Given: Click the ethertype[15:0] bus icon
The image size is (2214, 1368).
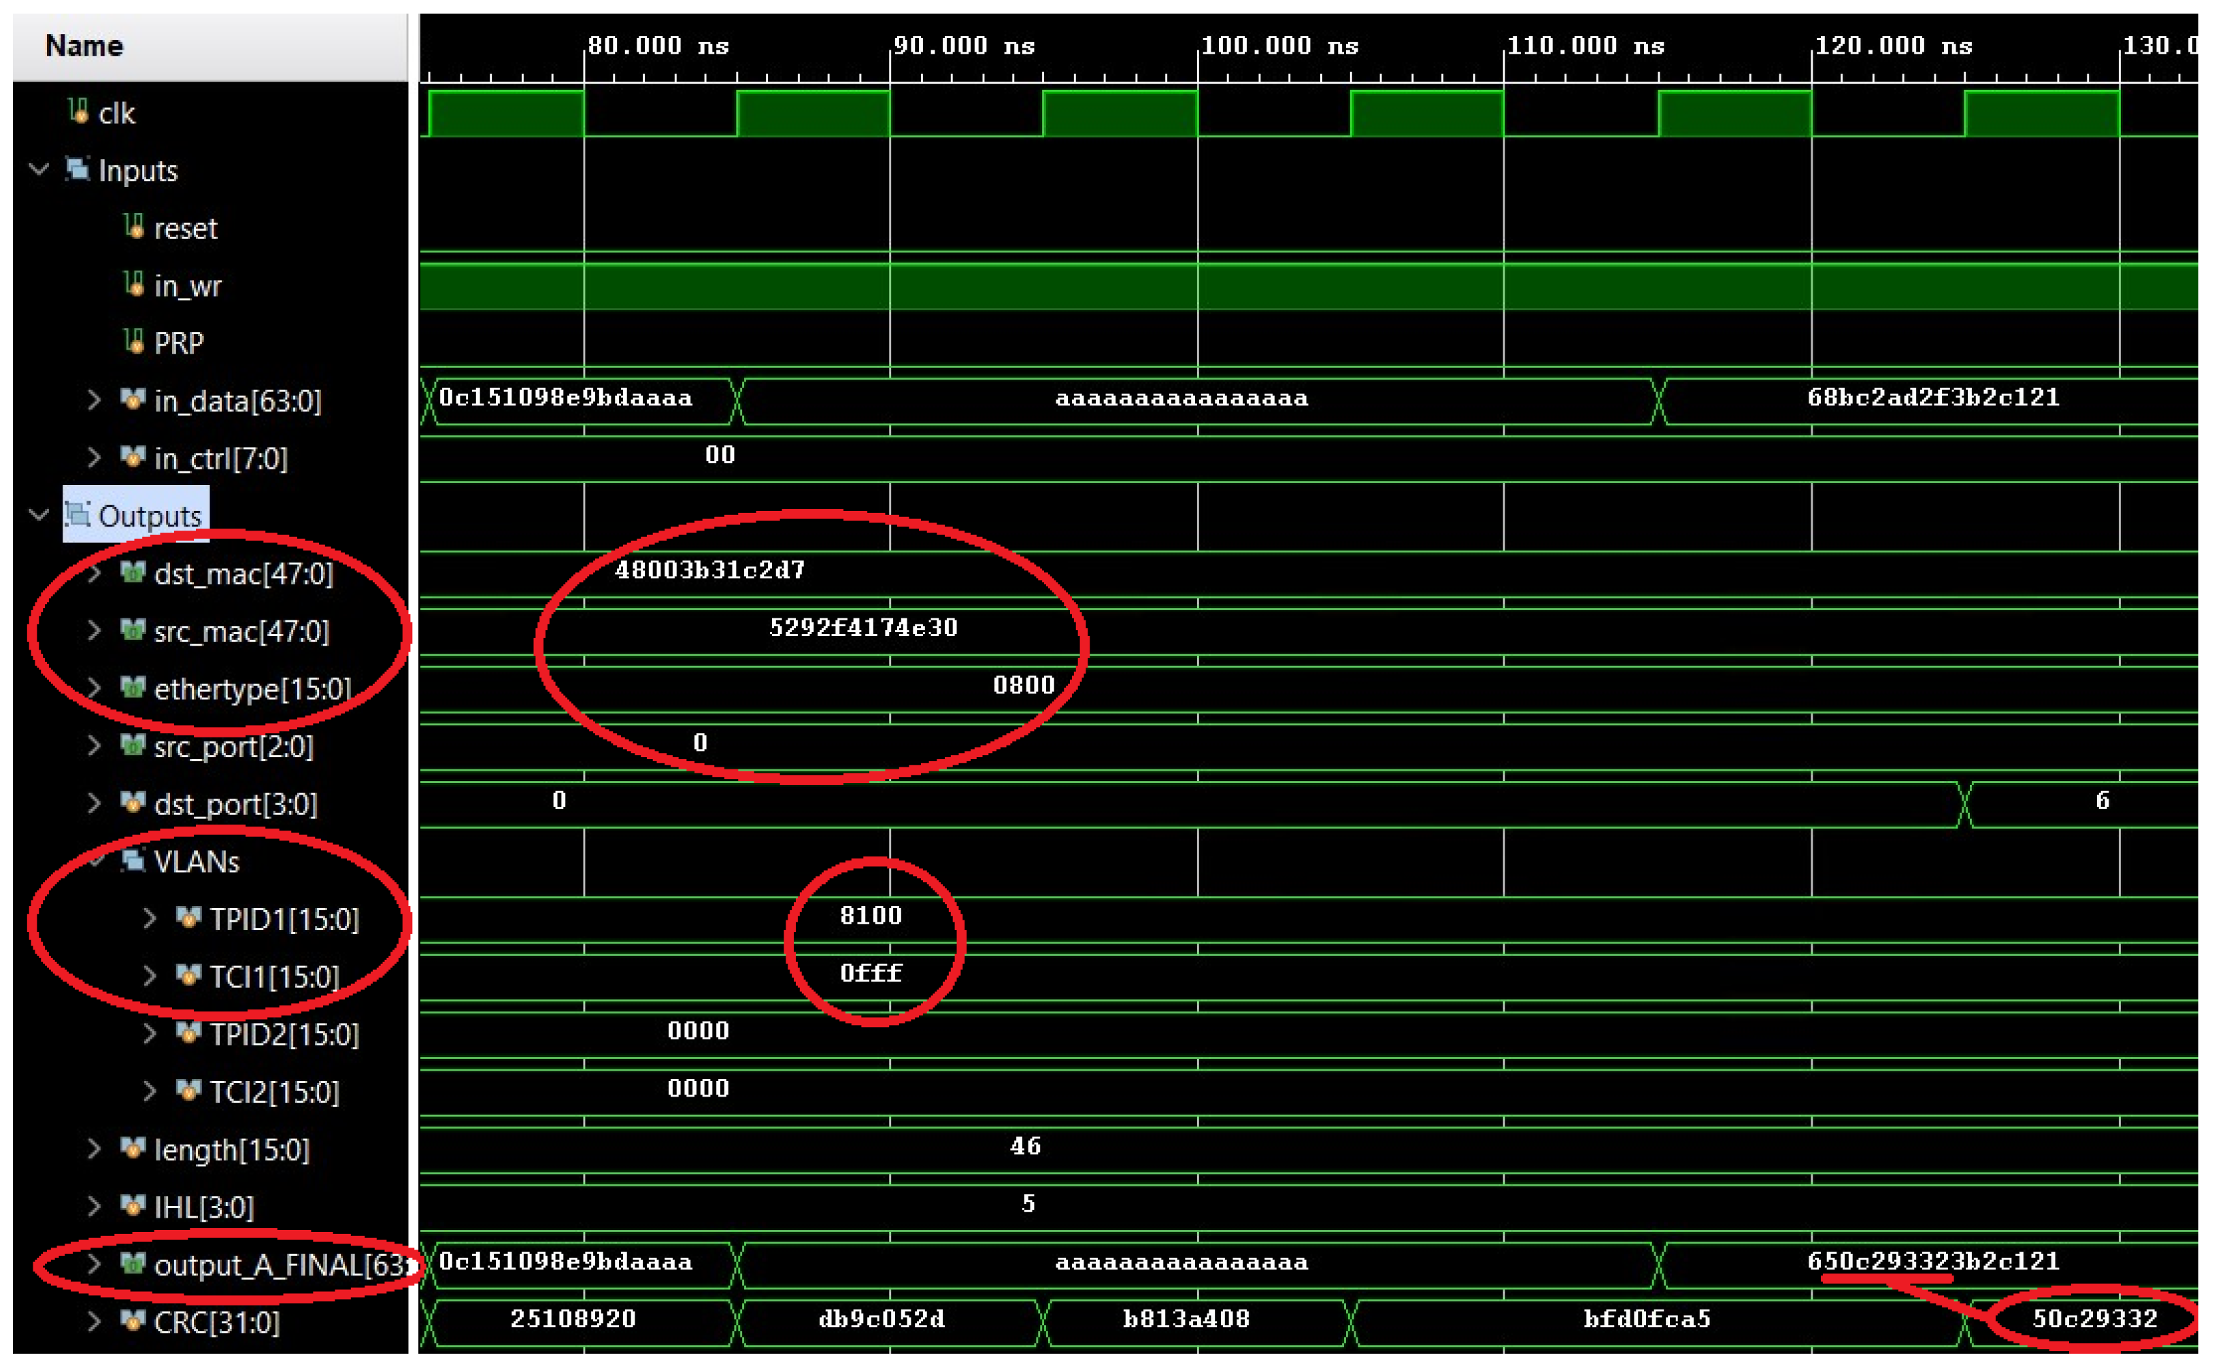Looking at the screenshot, I should (x=133, y=688).
